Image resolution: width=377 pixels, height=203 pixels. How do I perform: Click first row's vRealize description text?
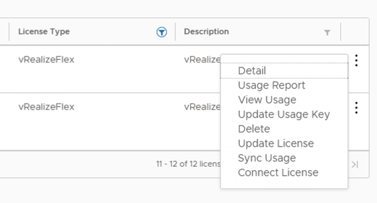(202, 59)
